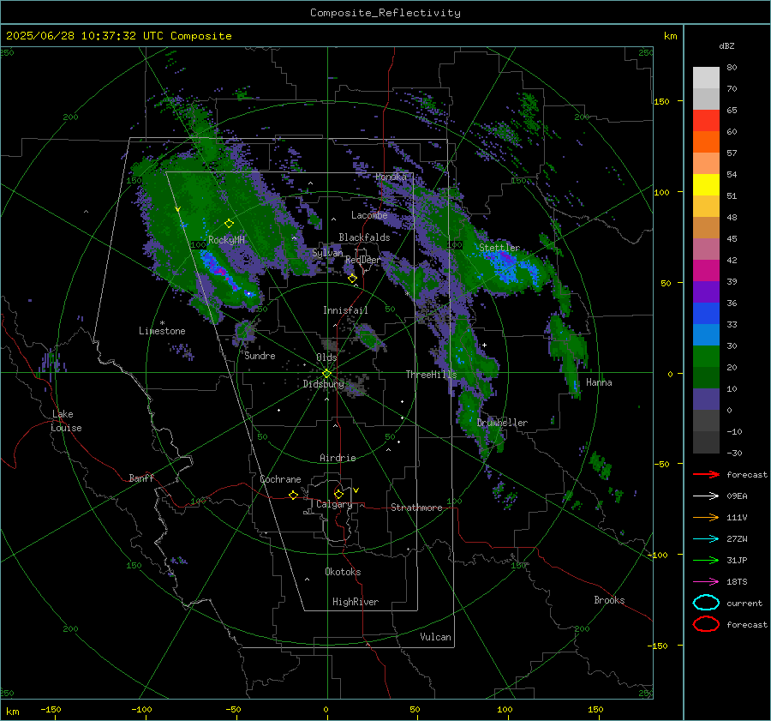This screenshot has width=771, height=721.
Task: Click the Didsbury label
Action: pos(324,384)
